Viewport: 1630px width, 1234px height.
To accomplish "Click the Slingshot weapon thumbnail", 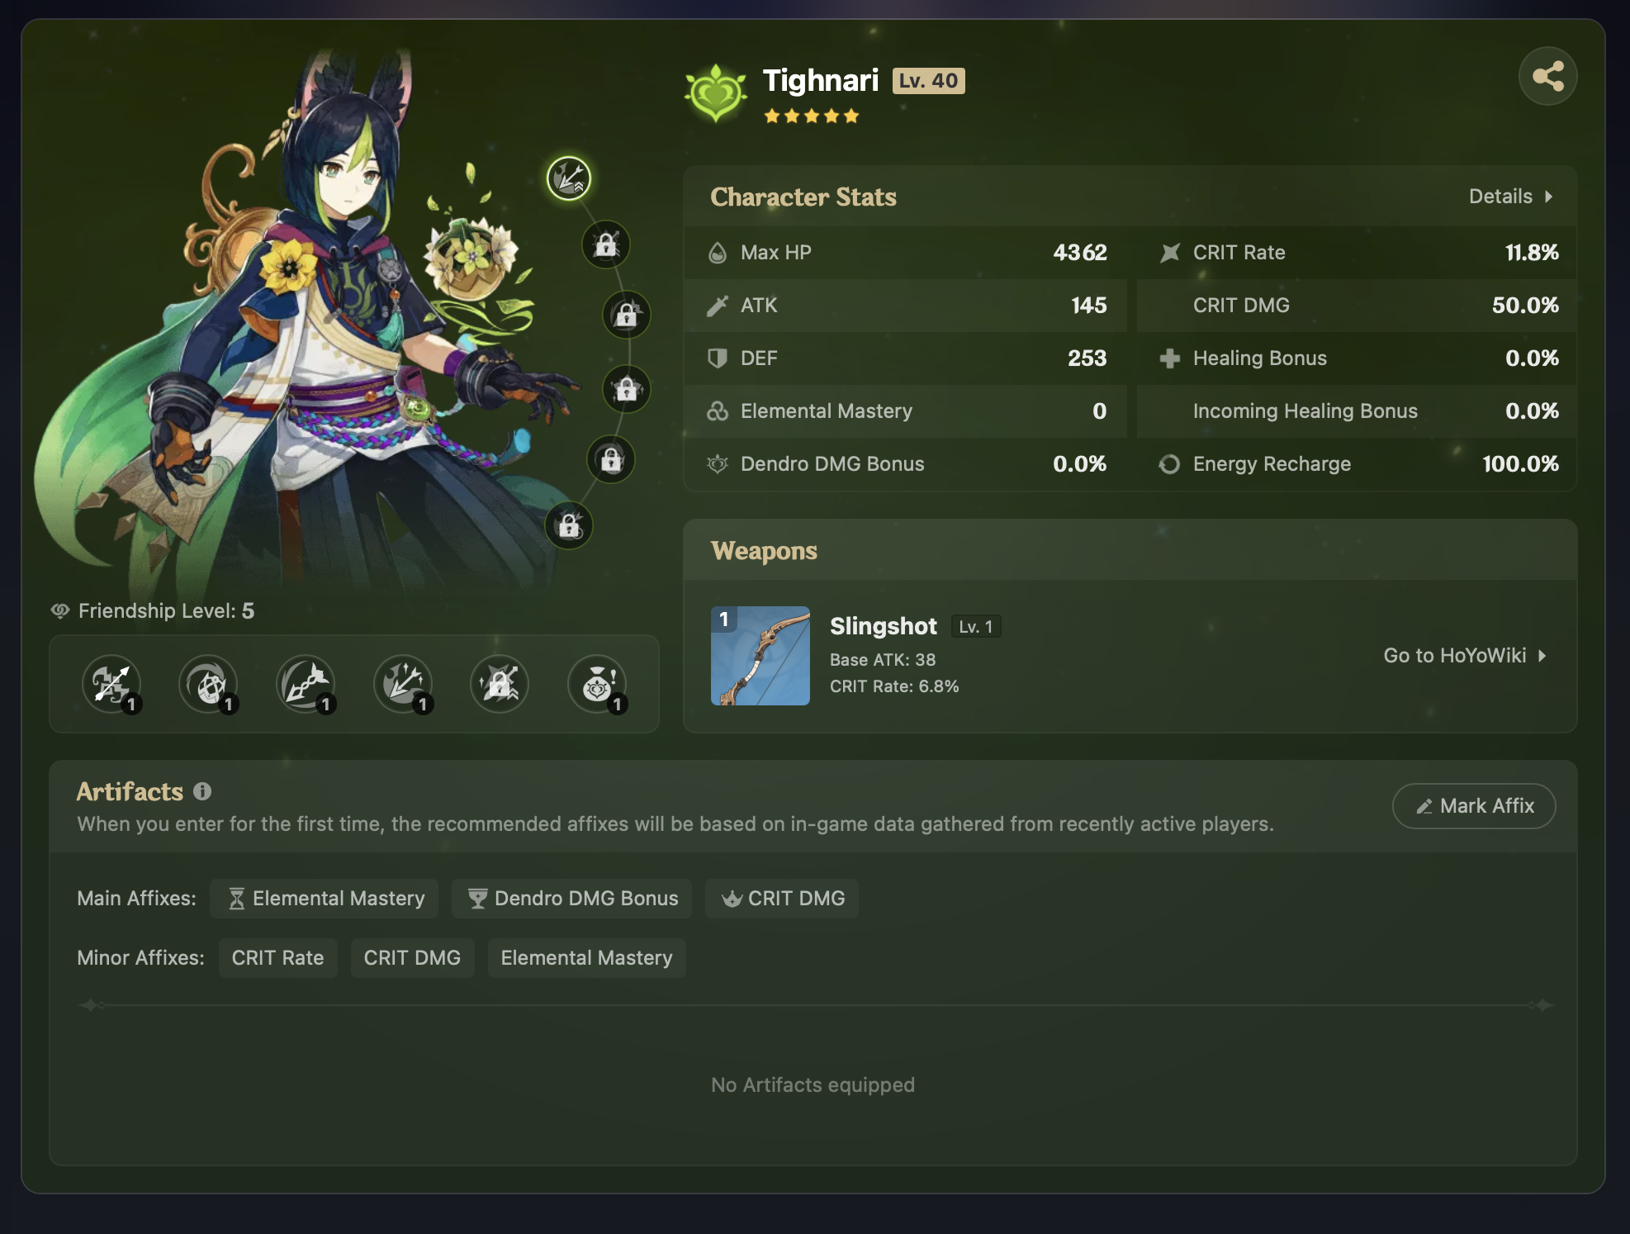I will (761, 656).
